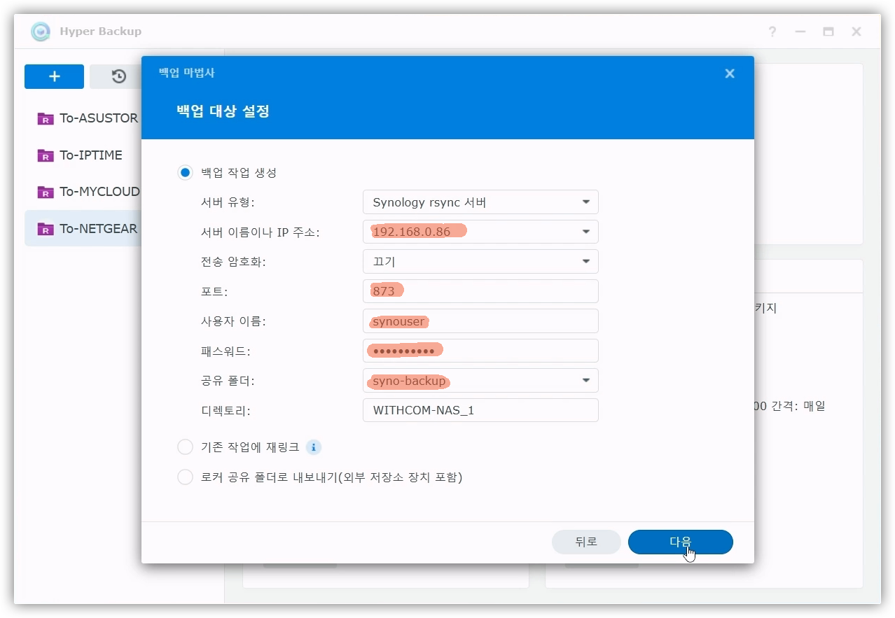This screenshot has height=618, width=895.
Task: Select the 백업 작업 생성 radio button
Action: (x=185, y=173)
